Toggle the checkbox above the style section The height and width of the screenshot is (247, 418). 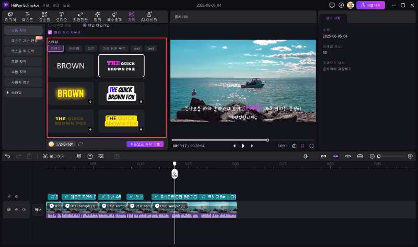50,32
